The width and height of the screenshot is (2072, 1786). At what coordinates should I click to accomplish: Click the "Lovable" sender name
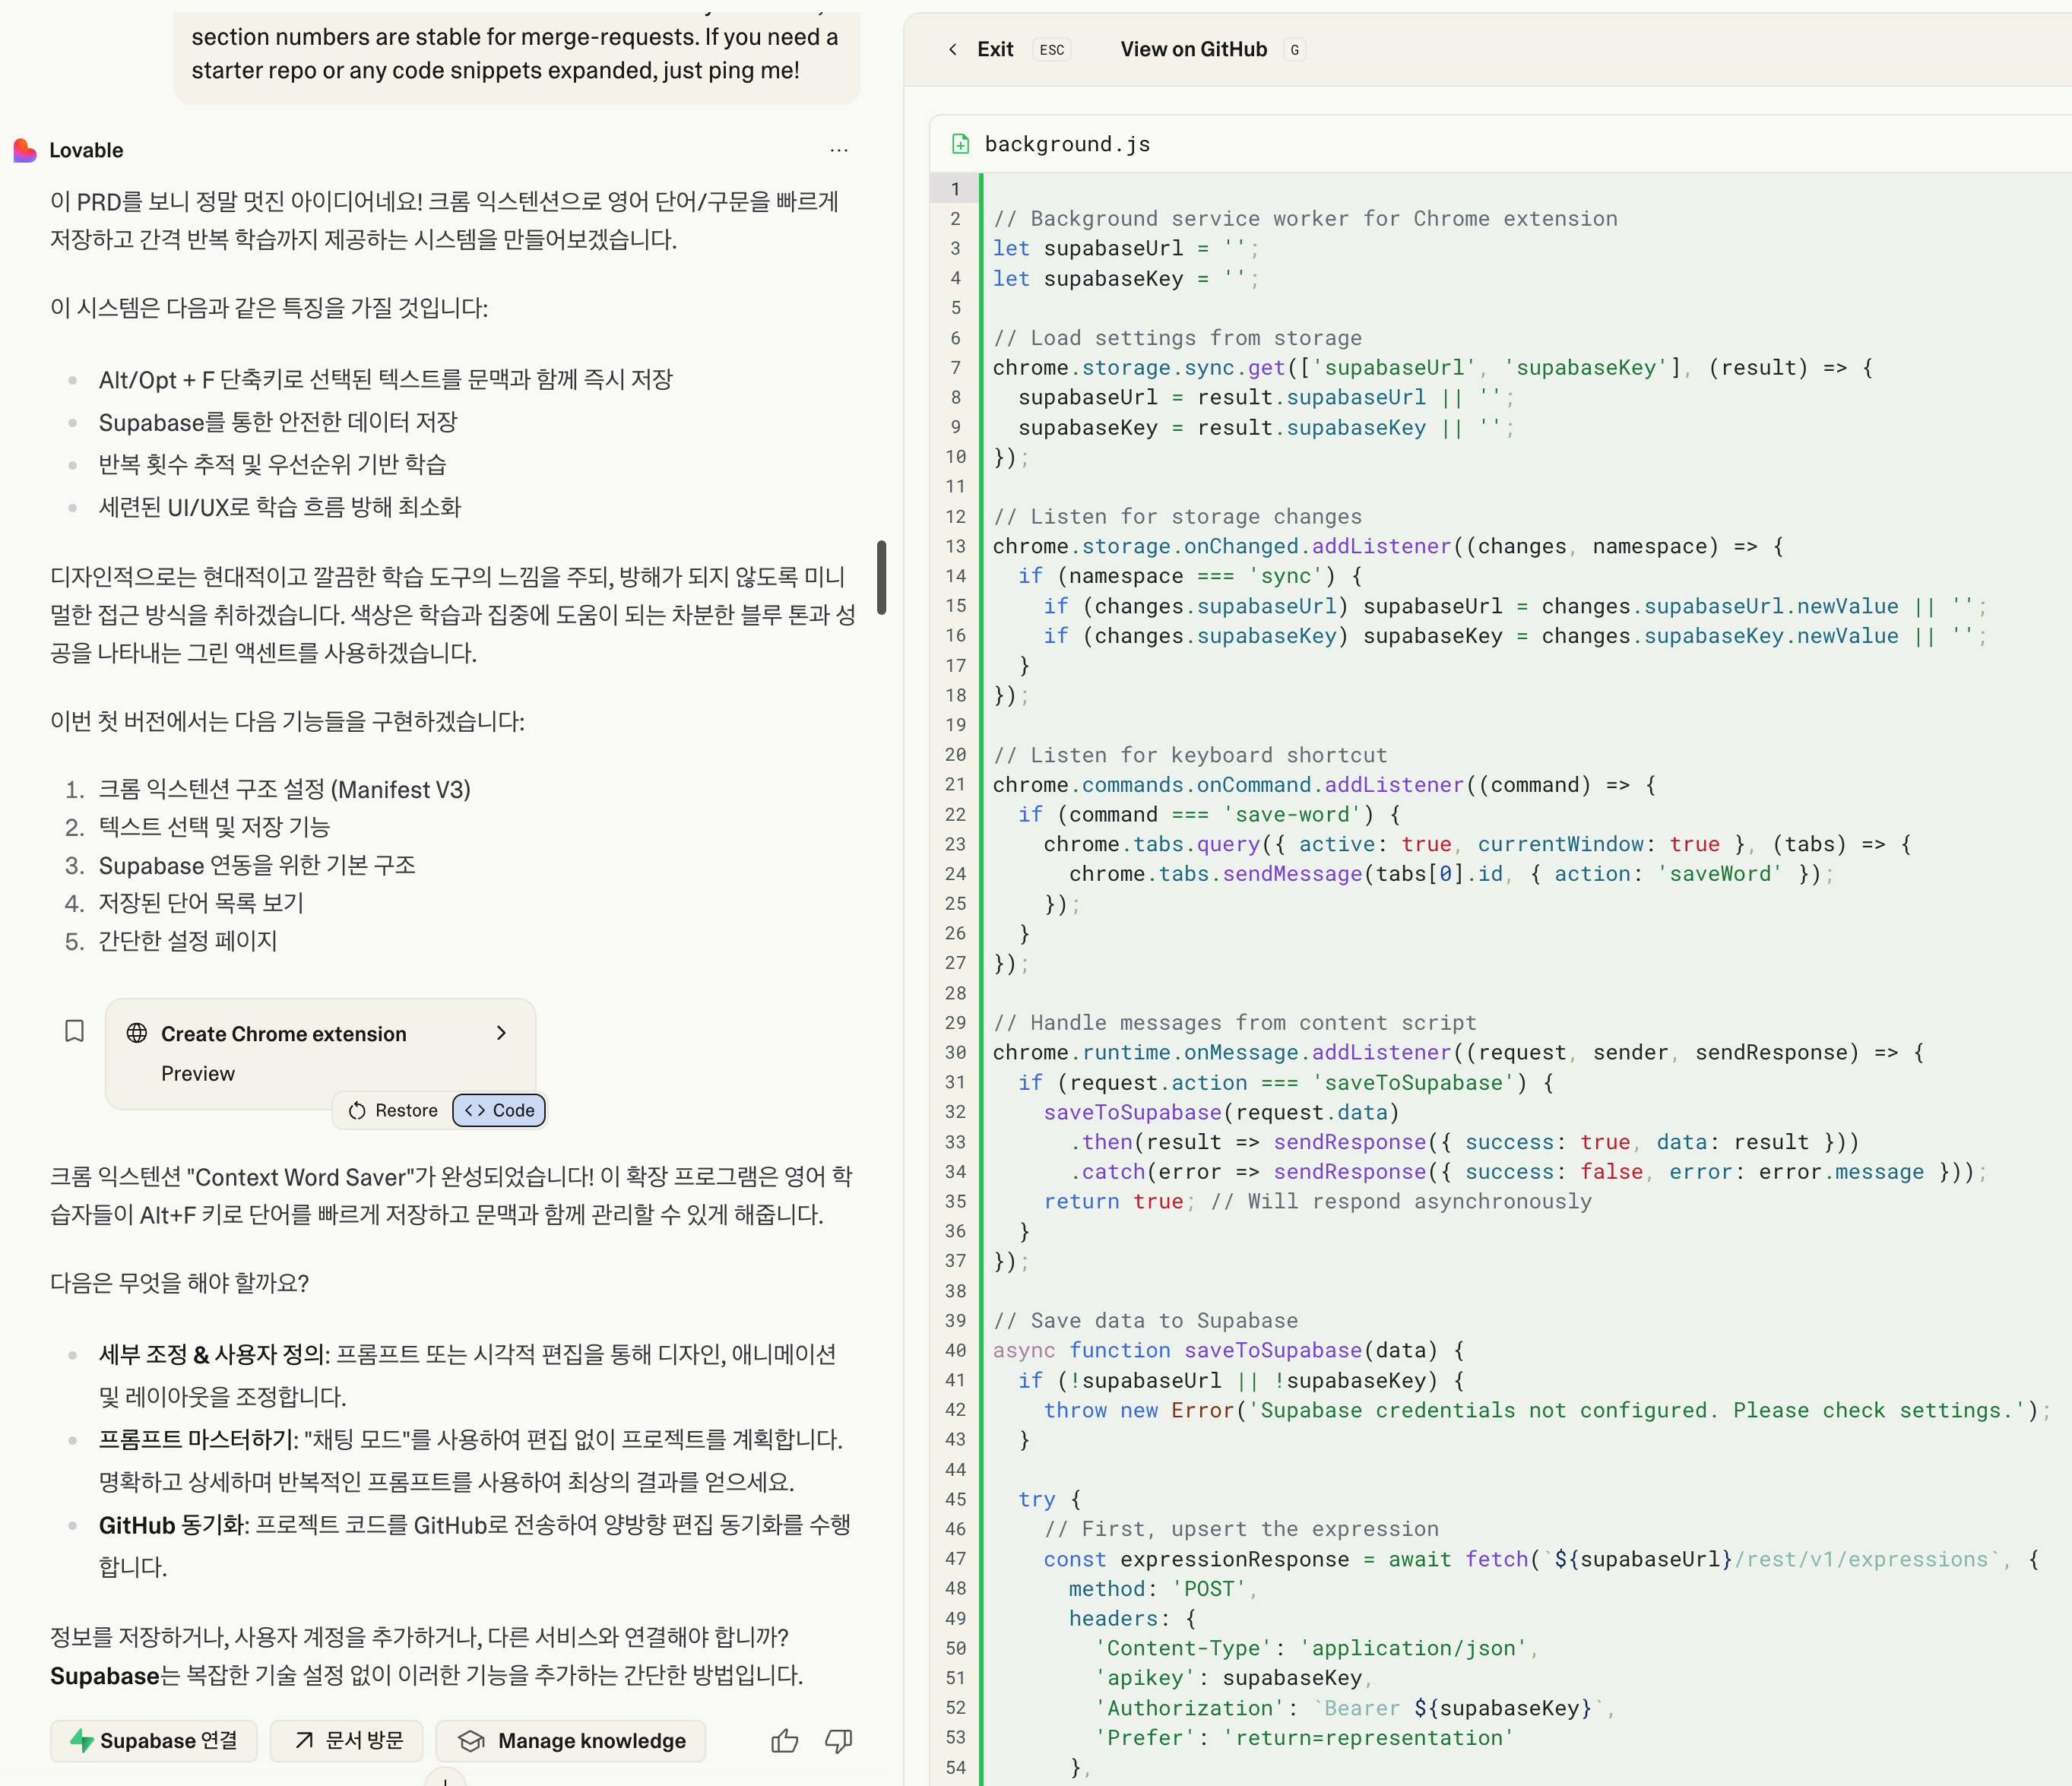pyautogui.click(x=86, y=150)
